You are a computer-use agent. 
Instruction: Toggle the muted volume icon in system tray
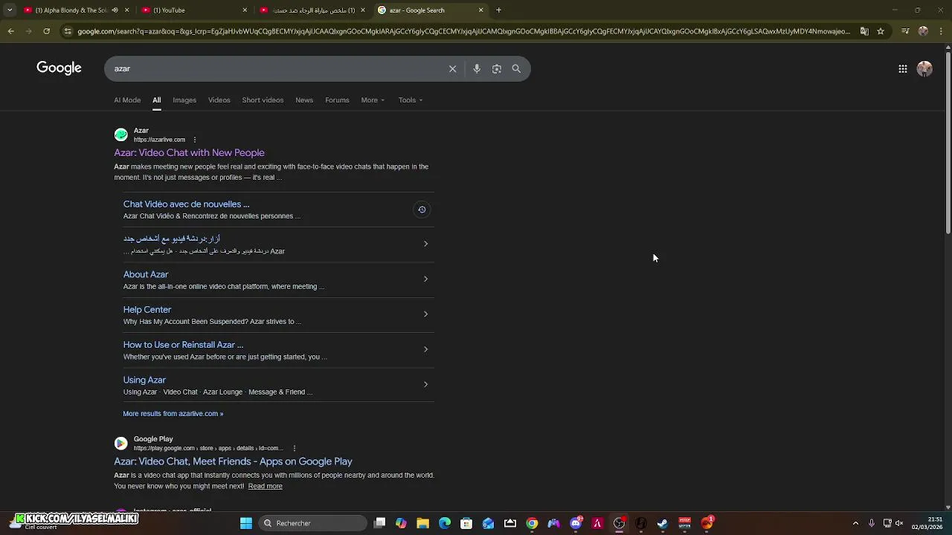pos(900,523)
